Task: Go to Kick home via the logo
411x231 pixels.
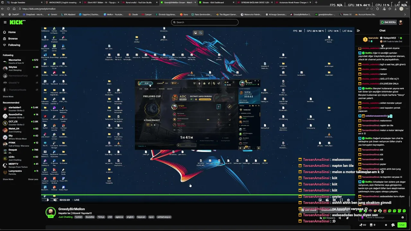Action: click(x=16, y=22)
